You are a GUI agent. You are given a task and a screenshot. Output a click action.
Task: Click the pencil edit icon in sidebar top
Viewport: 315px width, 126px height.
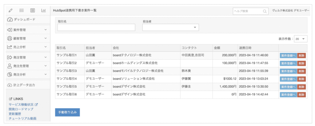click(11, 10)
